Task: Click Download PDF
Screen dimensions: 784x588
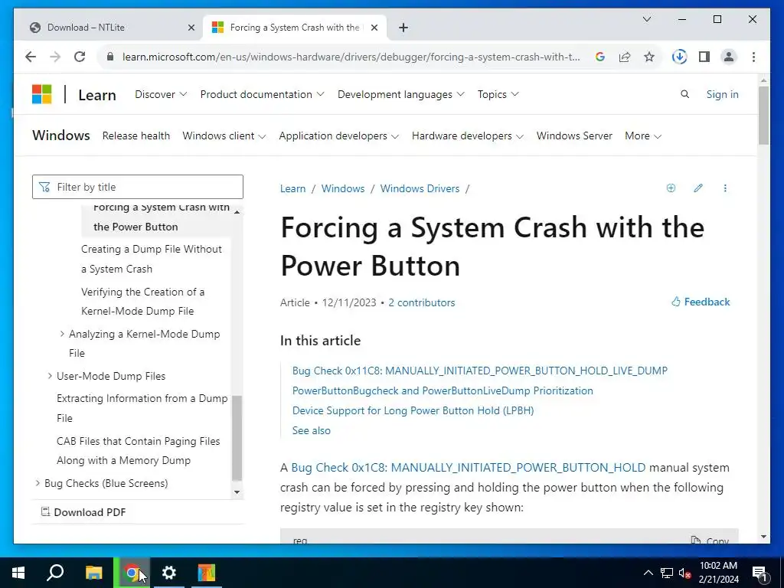Action: [x=83, y=512]
